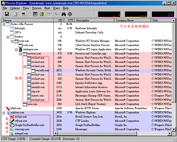Click the Process Explorer title bar icon
The width and height of the screenshot is (177, 142).
tap(4, 3)
